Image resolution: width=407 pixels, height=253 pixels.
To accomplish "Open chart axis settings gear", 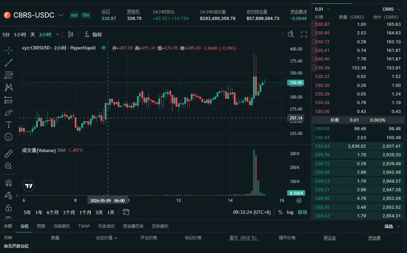I will point(299,200).
